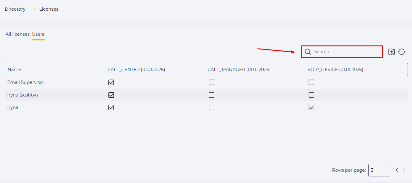Viewport: 412px width, 183px height.
Task: Click the Rows per page field
Action: pos(379,170)
